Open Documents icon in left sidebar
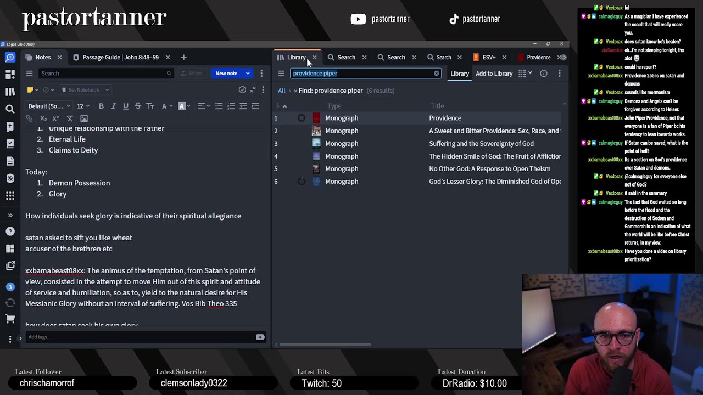 [x=10, y=161]
